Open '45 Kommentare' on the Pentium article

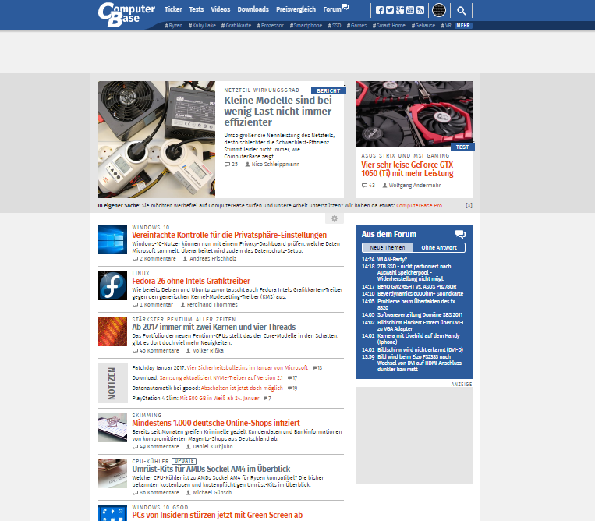(x=156, y=351)
